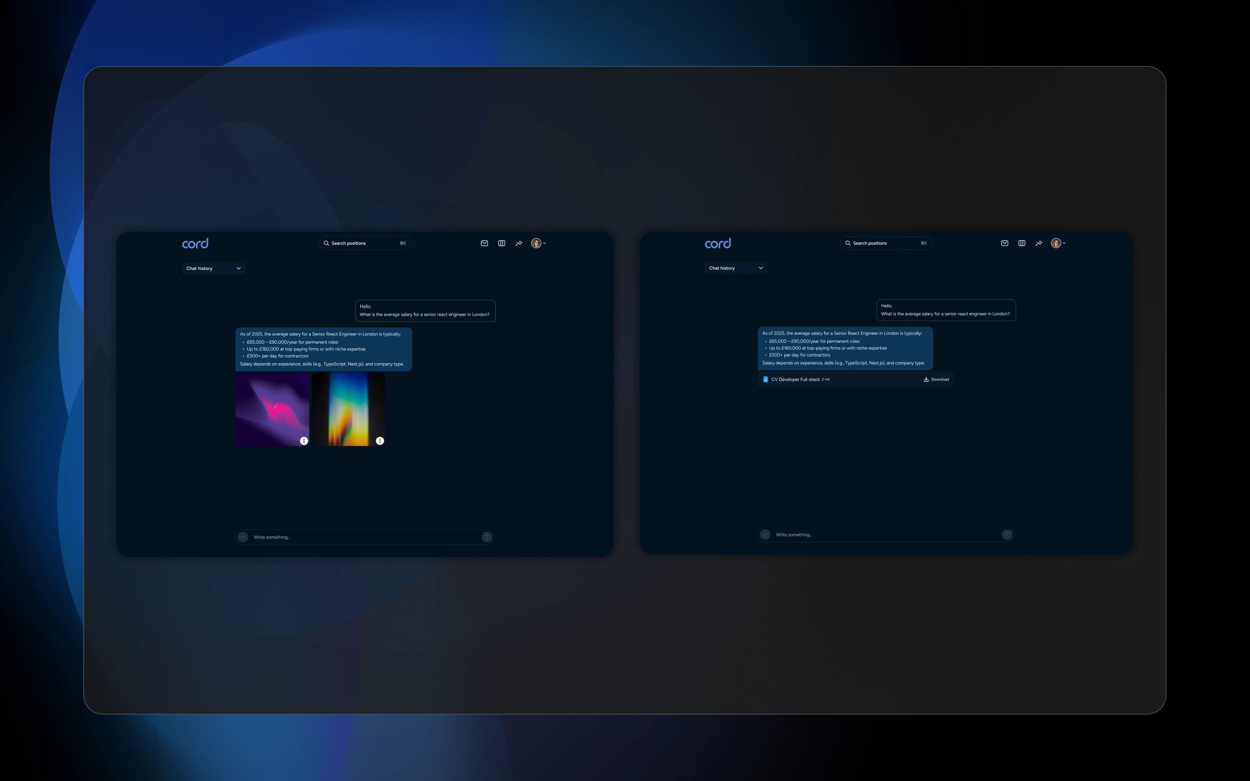Viewport: 1250px width, 781px height.
Task: Open mail icon in the CV-attachment chat window
Action: pyautogui.click(x=1005, y=243)
